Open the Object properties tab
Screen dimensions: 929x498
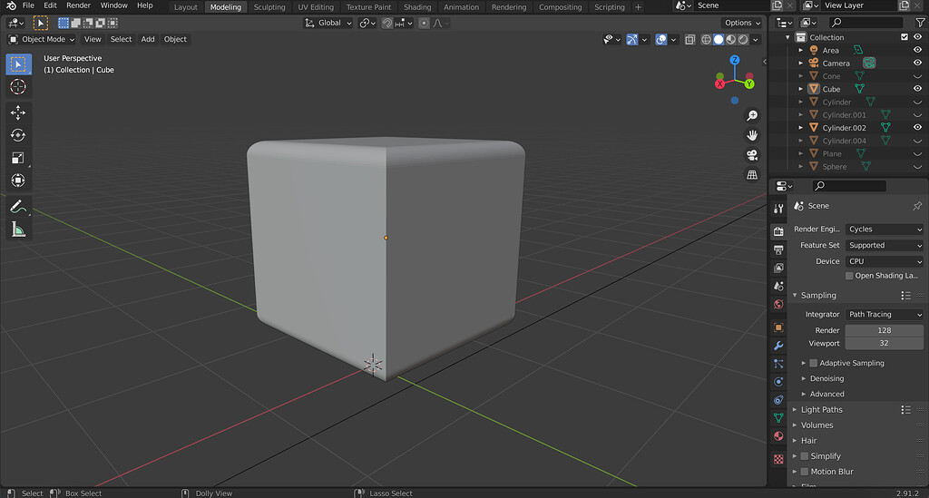coord(778,327)
